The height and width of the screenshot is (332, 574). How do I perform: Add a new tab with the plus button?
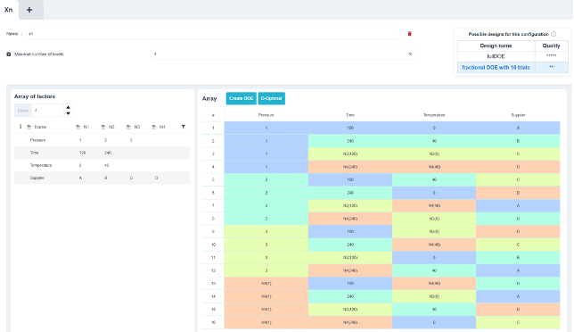click(29, 10)
